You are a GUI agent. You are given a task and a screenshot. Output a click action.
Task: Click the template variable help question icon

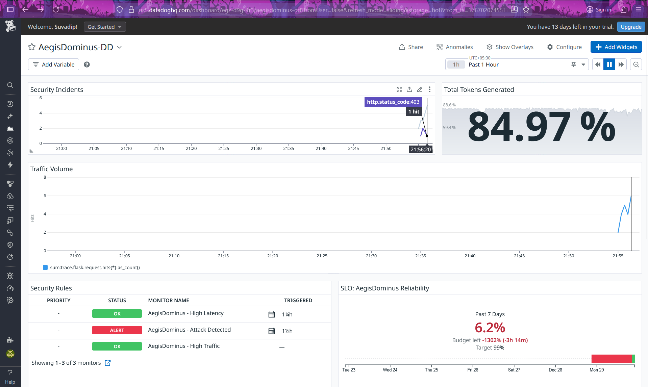(87, 64)
